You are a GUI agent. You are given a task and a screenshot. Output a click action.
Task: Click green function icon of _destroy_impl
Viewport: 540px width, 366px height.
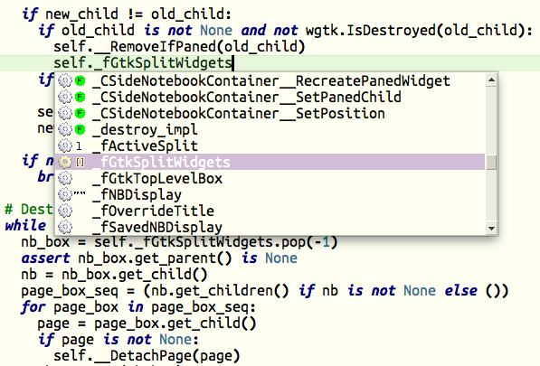click(x=80, y=130)
